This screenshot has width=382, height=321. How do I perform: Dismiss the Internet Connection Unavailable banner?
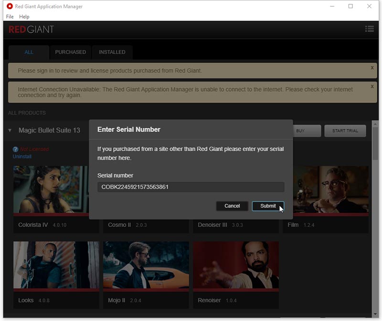click(x=372, y=86)
